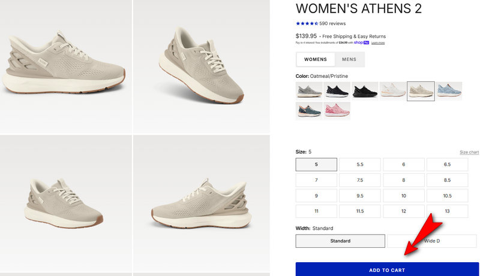Select the navy teal shoe swatch
This screenshot has width=480, height=276.
(309, 110)
